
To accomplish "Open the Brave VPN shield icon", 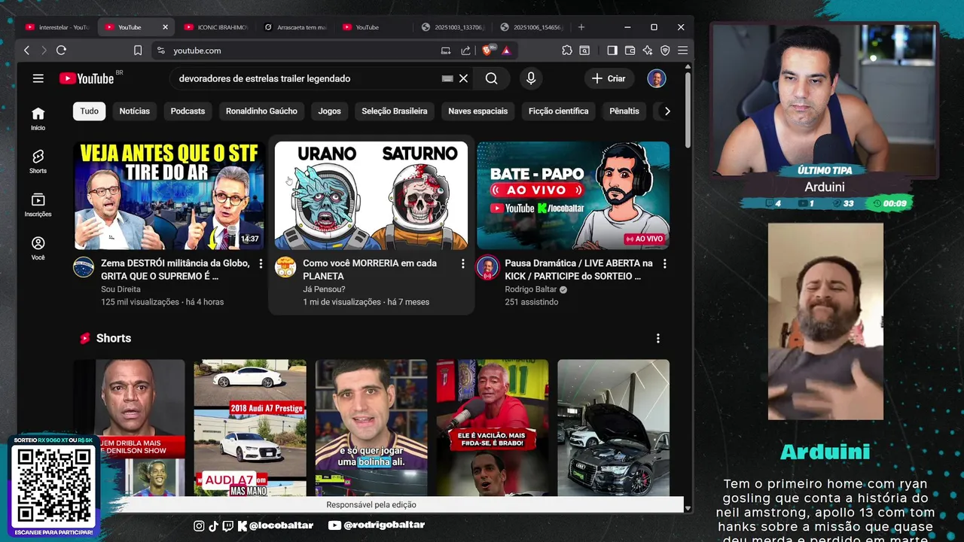I will (665, 50).
